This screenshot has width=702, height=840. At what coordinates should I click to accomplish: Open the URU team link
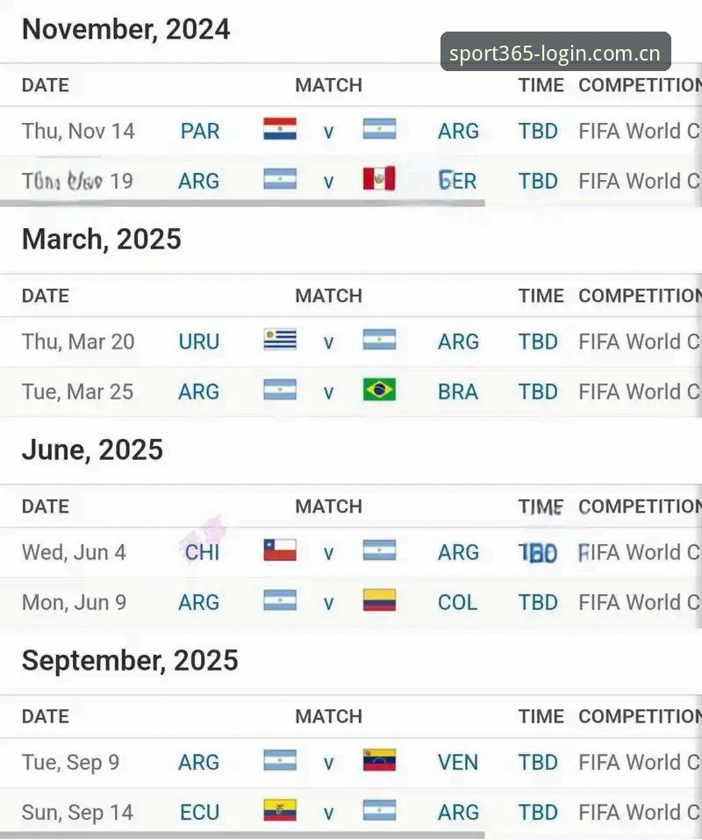pos(199,341)
